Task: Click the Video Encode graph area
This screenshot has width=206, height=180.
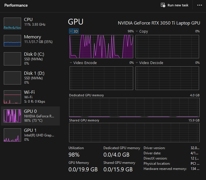Action: [101, 78]
